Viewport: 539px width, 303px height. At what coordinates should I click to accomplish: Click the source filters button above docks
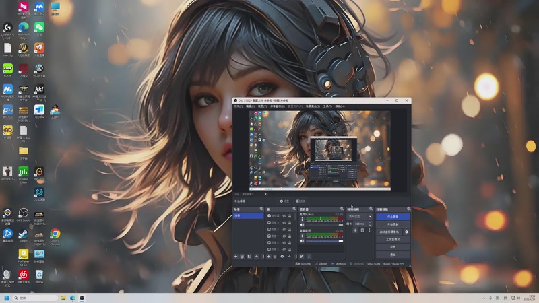[x=300, y=201]
